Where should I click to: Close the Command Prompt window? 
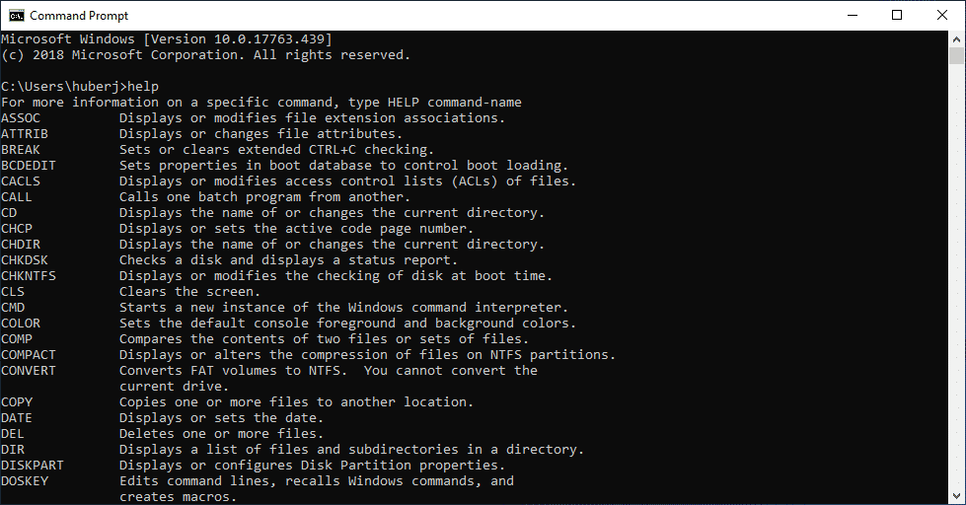[942, 16]
